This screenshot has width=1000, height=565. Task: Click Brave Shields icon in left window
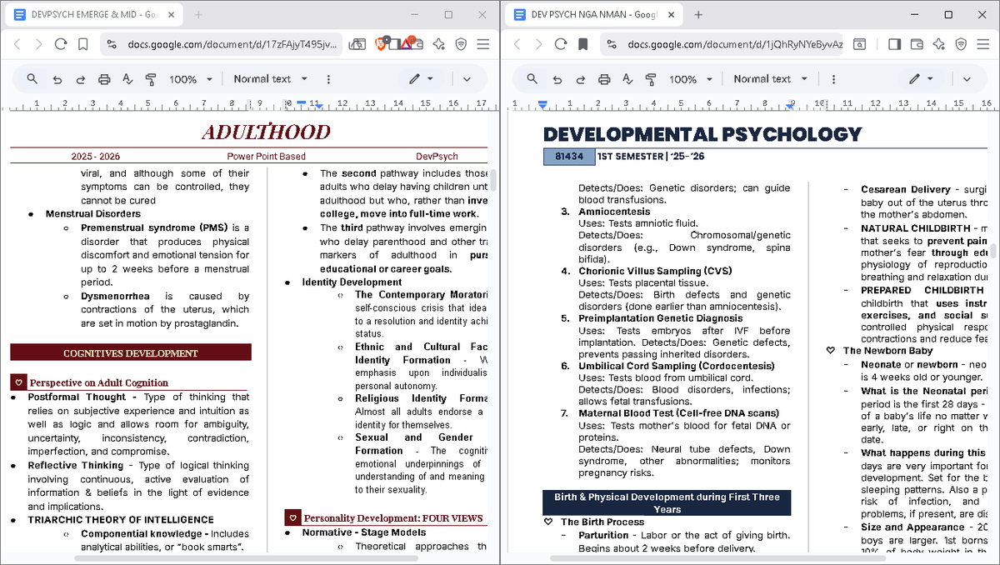click(382, 44)
